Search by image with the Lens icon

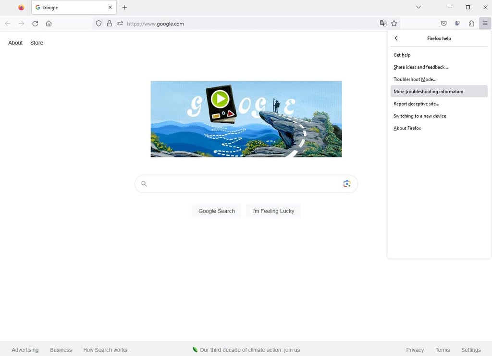click(347, 184)
